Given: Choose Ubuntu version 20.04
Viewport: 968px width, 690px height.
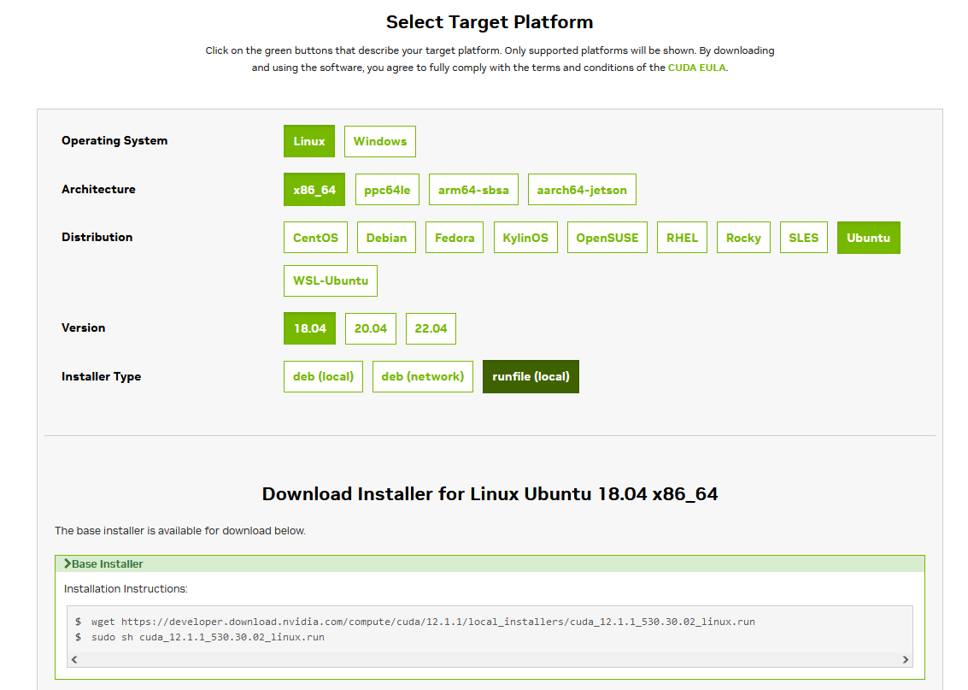Looking at the screenshot, I should click(371, 328).
